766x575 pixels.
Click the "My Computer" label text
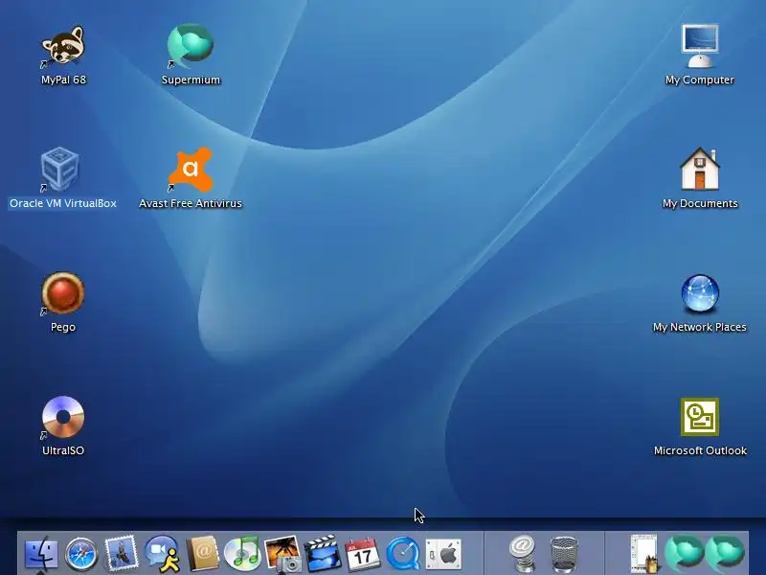click(x=700, y=80)
